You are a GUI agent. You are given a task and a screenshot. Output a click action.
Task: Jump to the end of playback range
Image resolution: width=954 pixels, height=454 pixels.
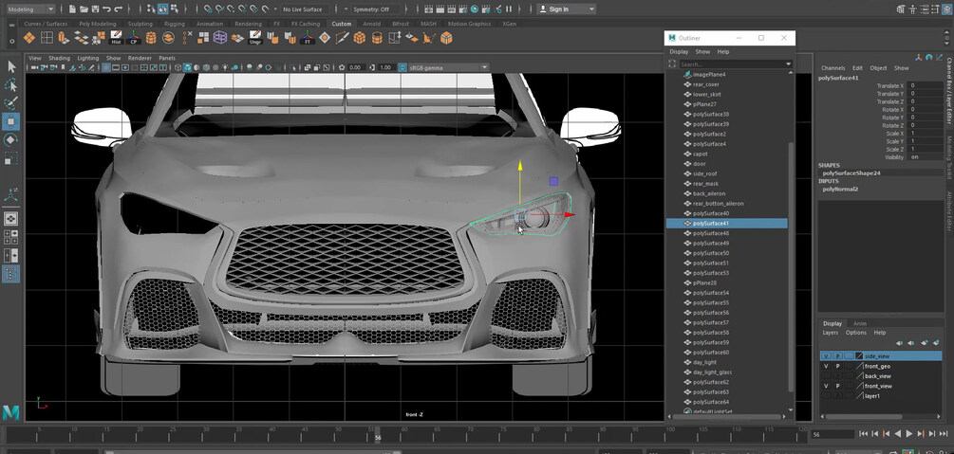(945, 433)
